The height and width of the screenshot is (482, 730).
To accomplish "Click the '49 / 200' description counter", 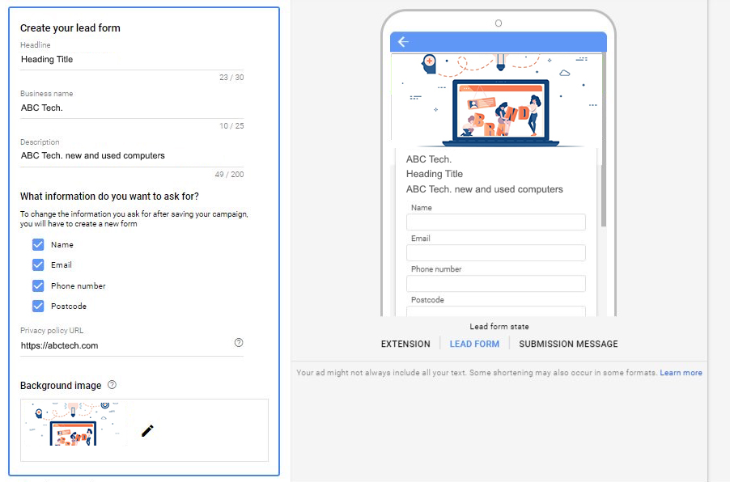I will [229, 175].
